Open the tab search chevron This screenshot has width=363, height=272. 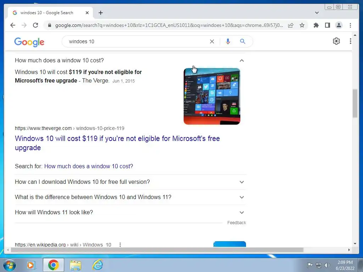click(x=317, y=13)
